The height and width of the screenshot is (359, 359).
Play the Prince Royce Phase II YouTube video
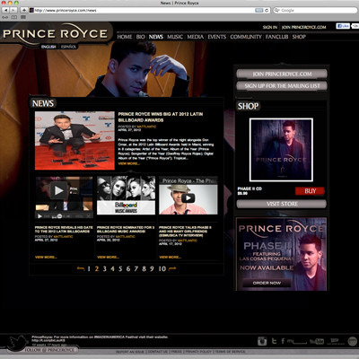click(x=188, y=197)
